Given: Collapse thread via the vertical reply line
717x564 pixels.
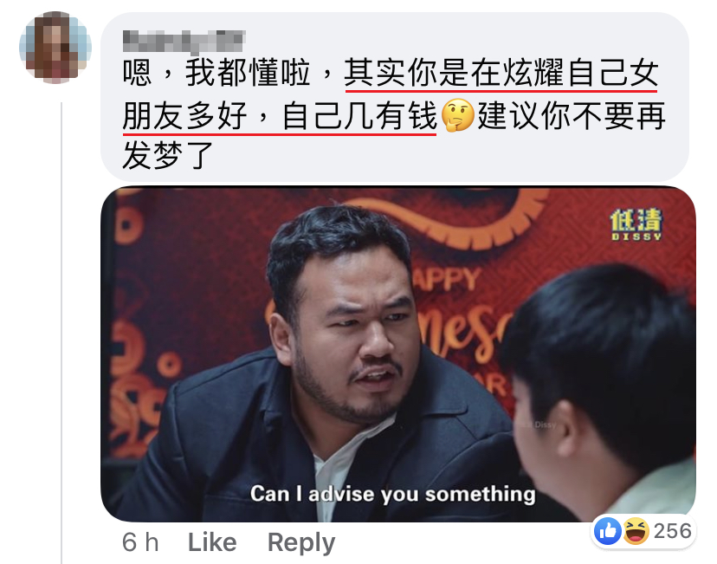Looking at the screenshot, I should pos(61,333).
